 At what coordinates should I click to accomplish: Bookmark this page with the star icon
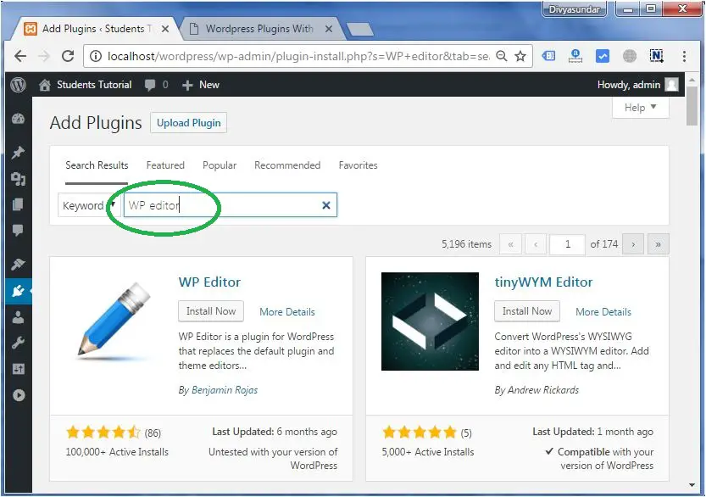(x=520, y=57)
